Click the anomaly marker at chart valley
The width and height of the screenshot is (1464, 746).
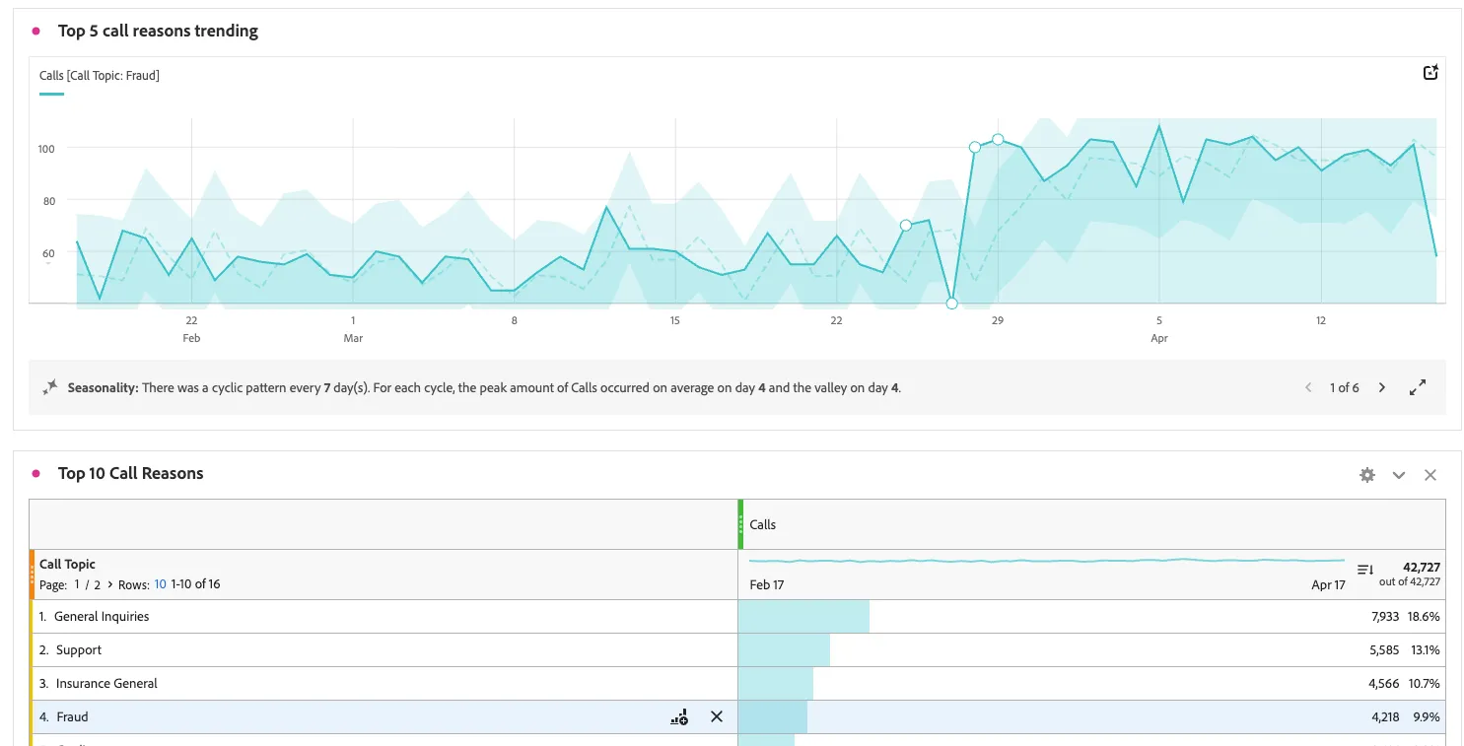(951, 304)
